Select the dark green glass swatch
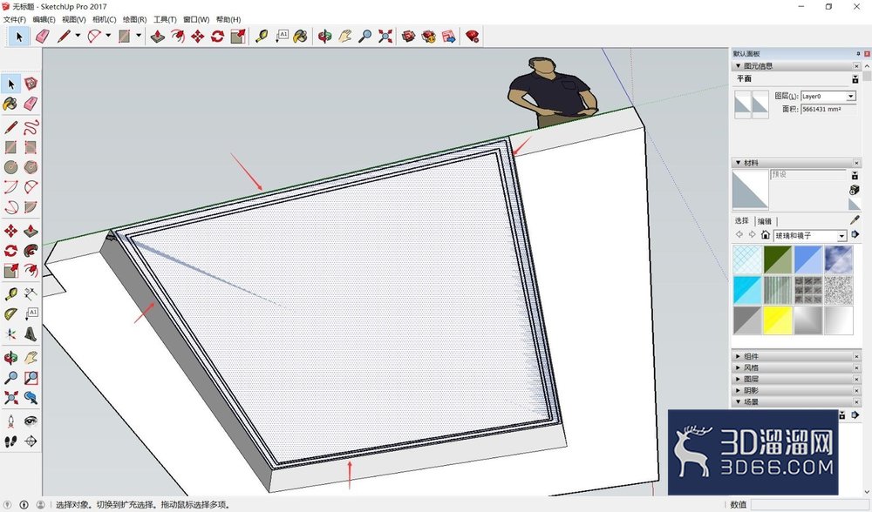This screenshot has width=872, height=512. (x=777, y=259)
